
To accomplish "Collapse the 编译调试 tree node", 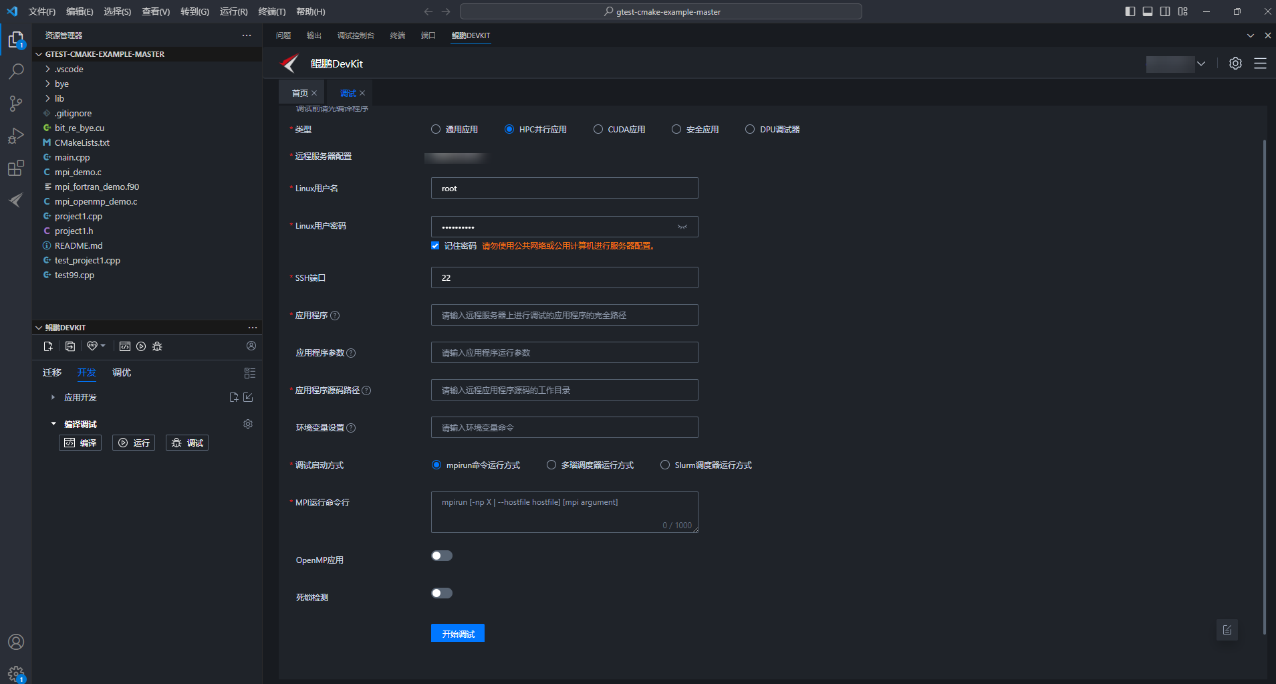I will (53, 424).
